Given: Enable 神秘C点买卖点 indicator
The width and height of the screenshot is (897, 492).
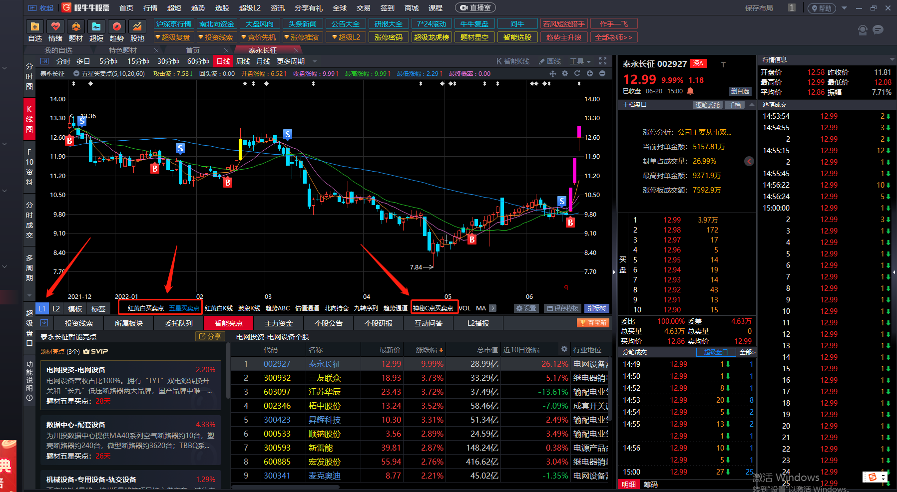Looking at the screenshot, I should (433, 308).
